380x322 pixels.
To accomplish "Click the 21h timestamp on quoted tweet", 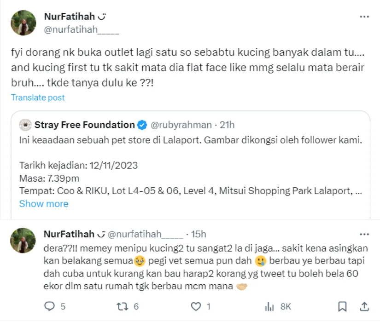I will point(227,125).
